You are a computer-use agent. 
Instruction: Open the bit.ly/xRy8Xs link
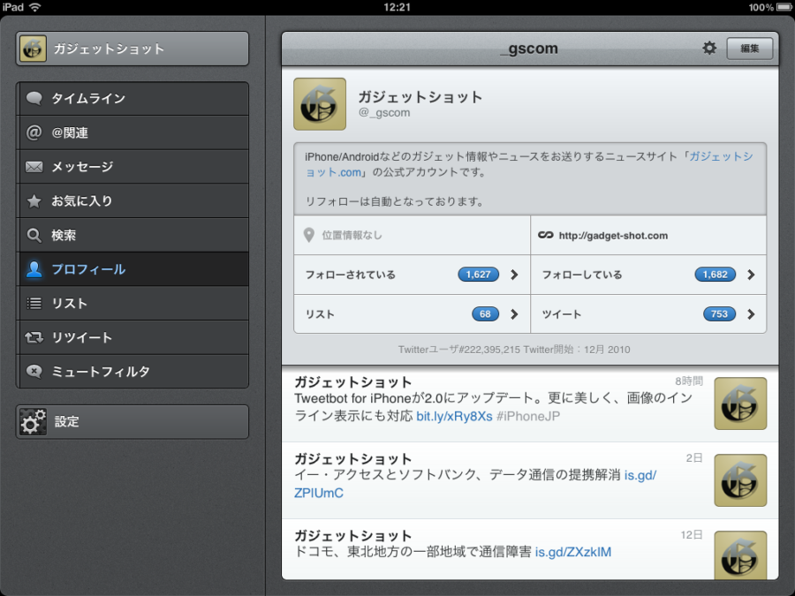[x=454, y=417]
